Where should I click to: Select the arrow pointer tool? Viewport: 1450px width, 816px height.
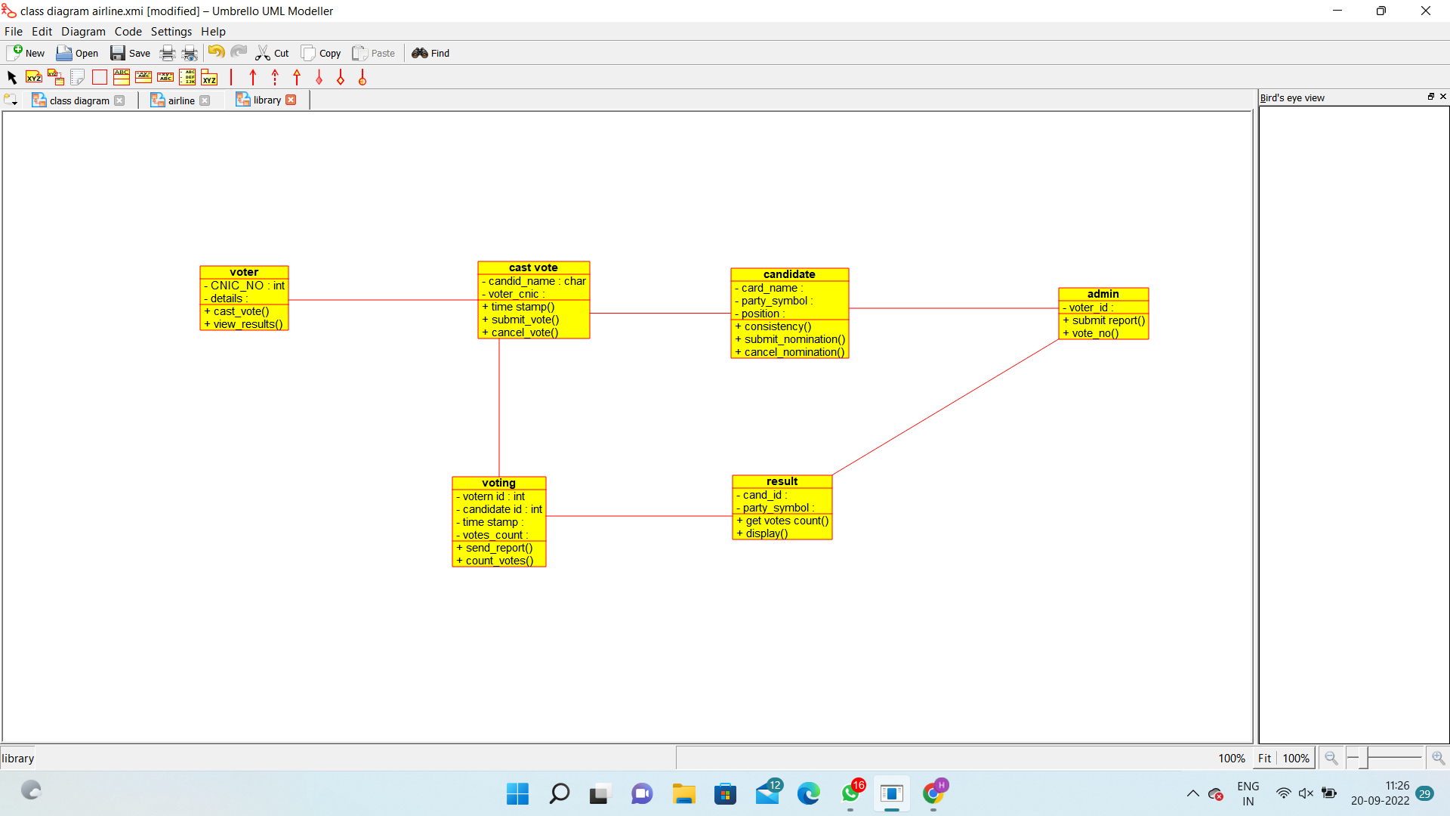[11, 77]
